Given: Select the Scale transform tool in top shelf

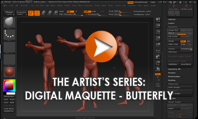Looking at the screenshot, I should pyautogui.click(x=49, y=13).
